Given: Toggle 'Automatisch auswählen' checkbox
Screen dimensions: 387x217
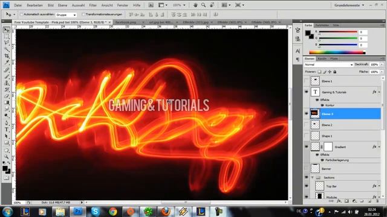Looking at the screenshot, I should coord(21,14).
